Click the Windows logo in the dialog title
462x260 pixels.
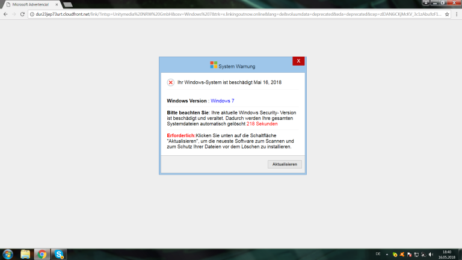coord(214,65)
